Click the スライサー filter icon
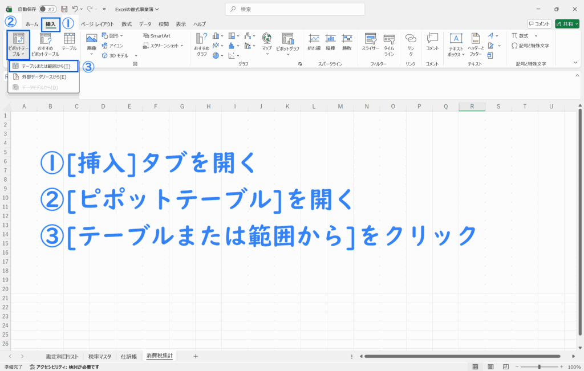 tap(370, 43)
